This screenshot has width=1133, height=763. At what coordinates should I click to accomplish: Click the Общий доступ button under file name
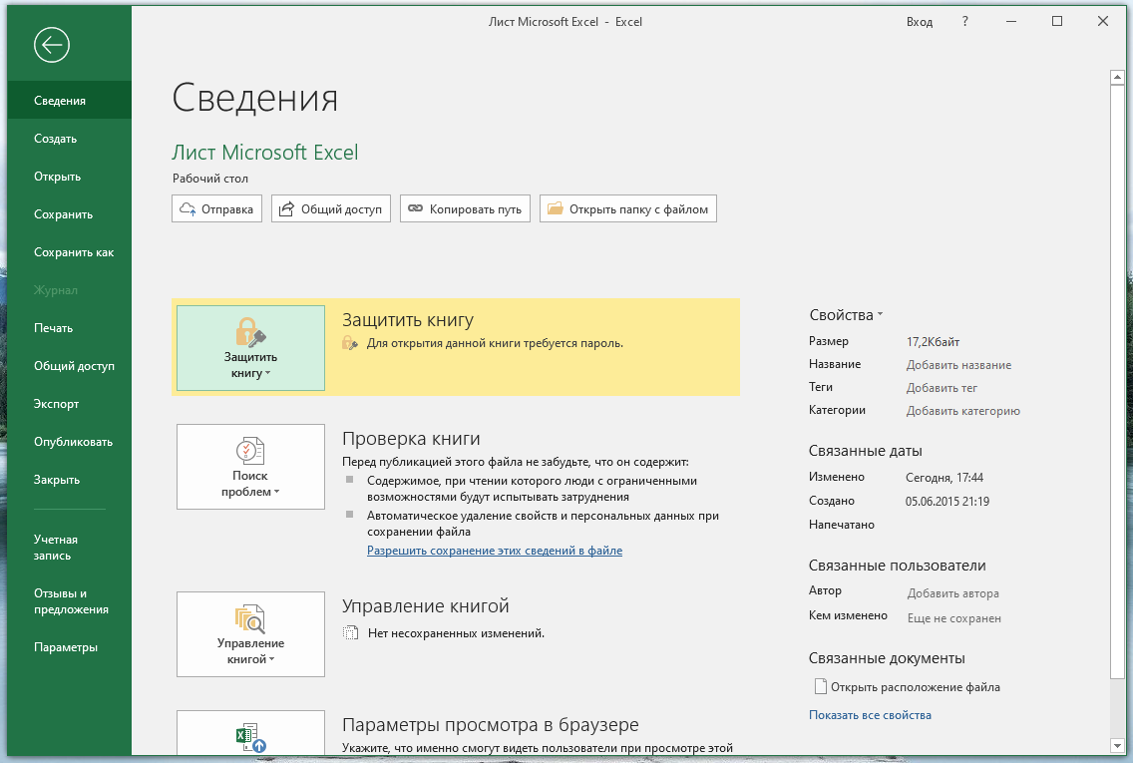click(x=331, y=208)
